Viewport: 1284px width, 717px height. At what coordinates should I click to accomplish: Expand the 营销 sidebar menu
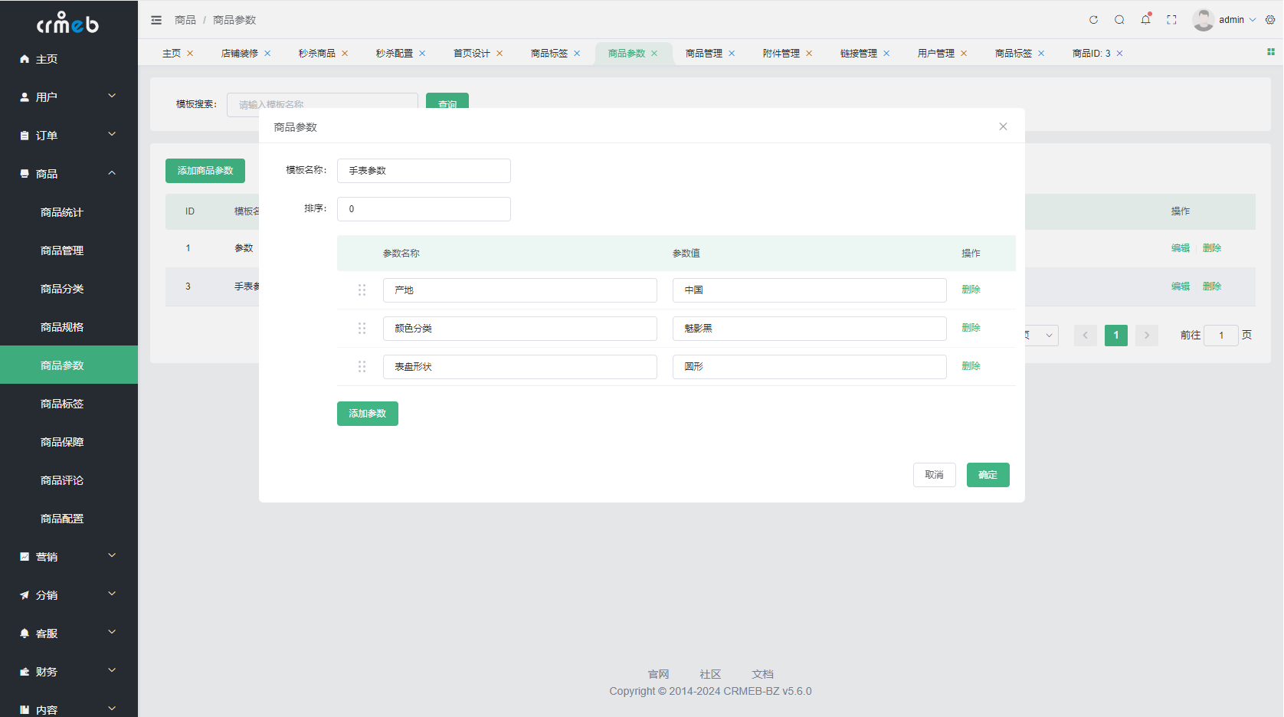click(69, 557)
